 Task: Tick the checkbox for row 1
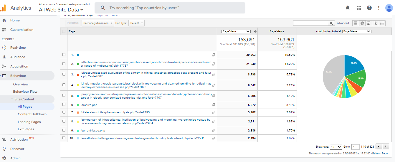tap(64, 55)
